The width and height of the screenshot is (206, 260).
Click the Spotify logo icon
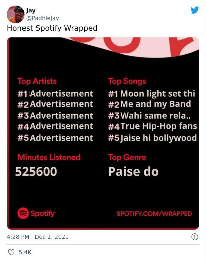(x=23, y=213)
